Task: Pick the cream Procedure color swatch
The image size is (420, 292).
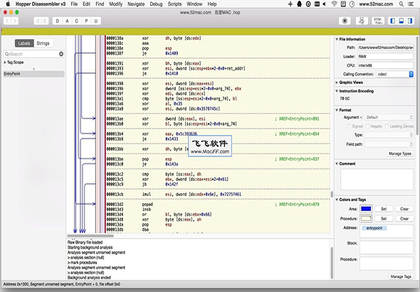Action: 366,219
